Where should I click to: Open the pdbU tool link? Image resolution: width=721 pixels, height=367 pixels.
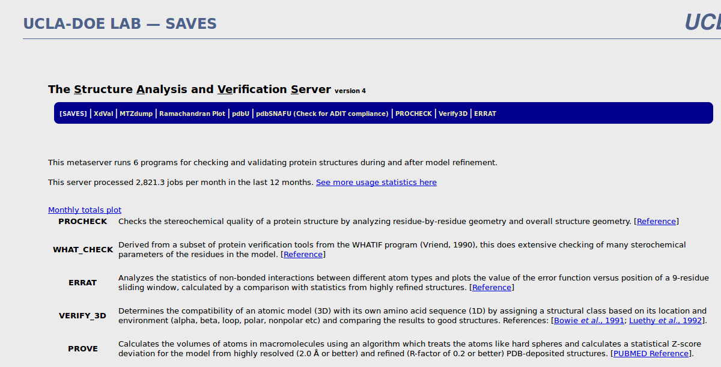pos(241,114)
